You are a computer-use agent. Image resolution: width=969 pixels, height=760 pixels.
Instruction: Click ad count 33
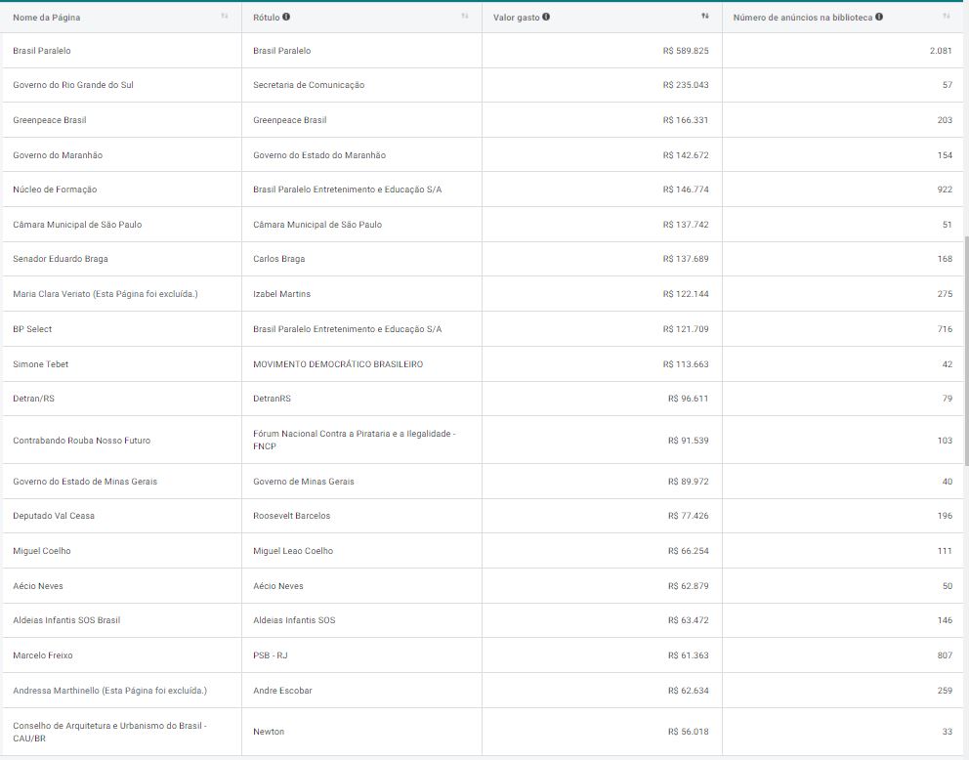point(948,732)
